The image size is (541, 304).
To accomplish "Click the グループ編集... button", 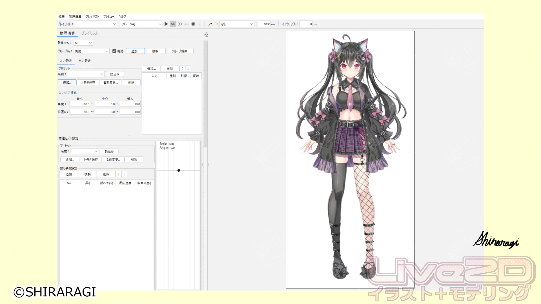I will (x=181, y=51).
